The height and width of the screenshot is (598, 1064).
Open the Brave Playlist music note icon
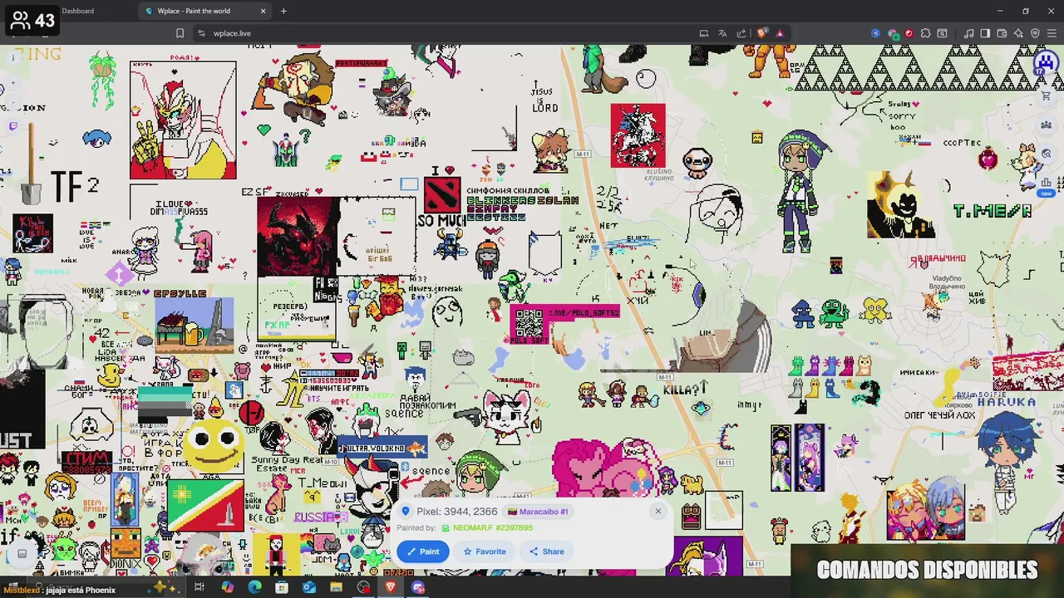tap(968, 33)
